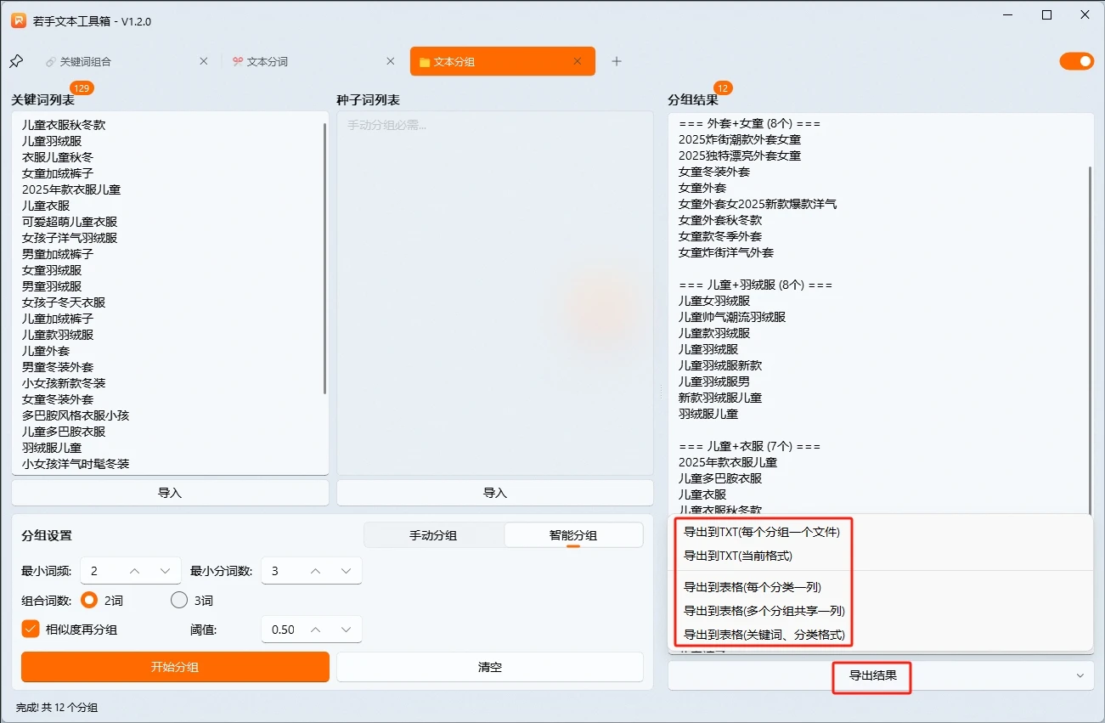Image resolution: width=1105 pixels, height=723 pixels.
Task: Click the link icon on the 关键词组合 tab
Action: pyautogui.click(x=51, y=61)
